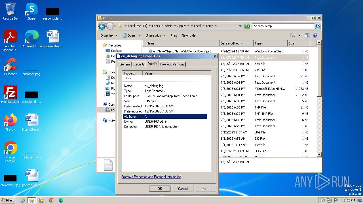Expand the views options dropdown arrow
The height and width of the screenshot is (204, 363).
(x=299, y=35)
